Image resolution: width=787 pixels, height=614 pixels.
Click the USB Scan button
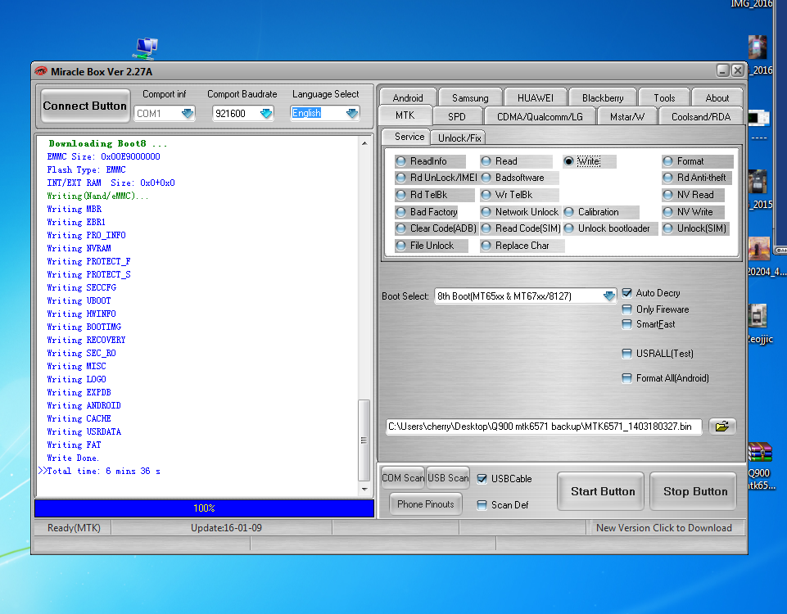[x=448, y=478]
